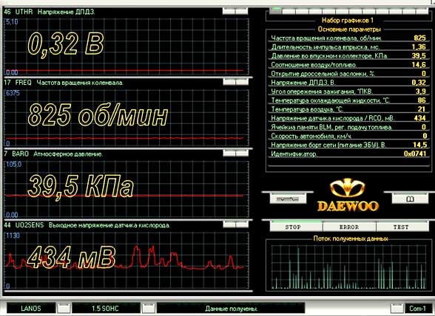Screen dimensions: 435x316
Task: Open the ERROR codes button
Action: click(x=349, y=227)
